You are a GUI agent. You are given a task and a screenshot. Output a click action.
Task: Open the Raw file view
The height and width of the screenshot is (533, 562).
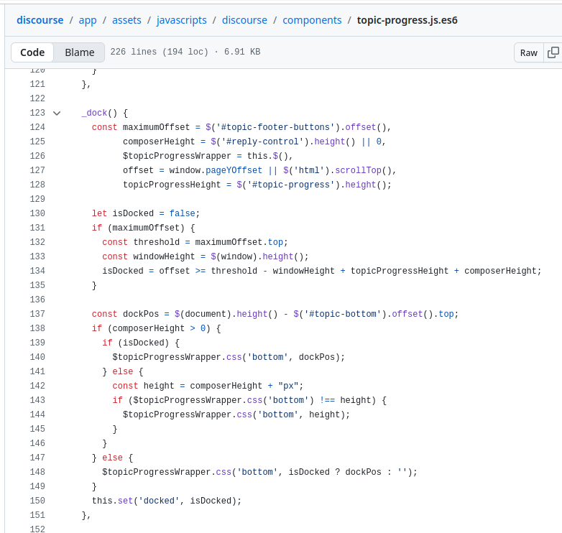[x=528, y=52]
